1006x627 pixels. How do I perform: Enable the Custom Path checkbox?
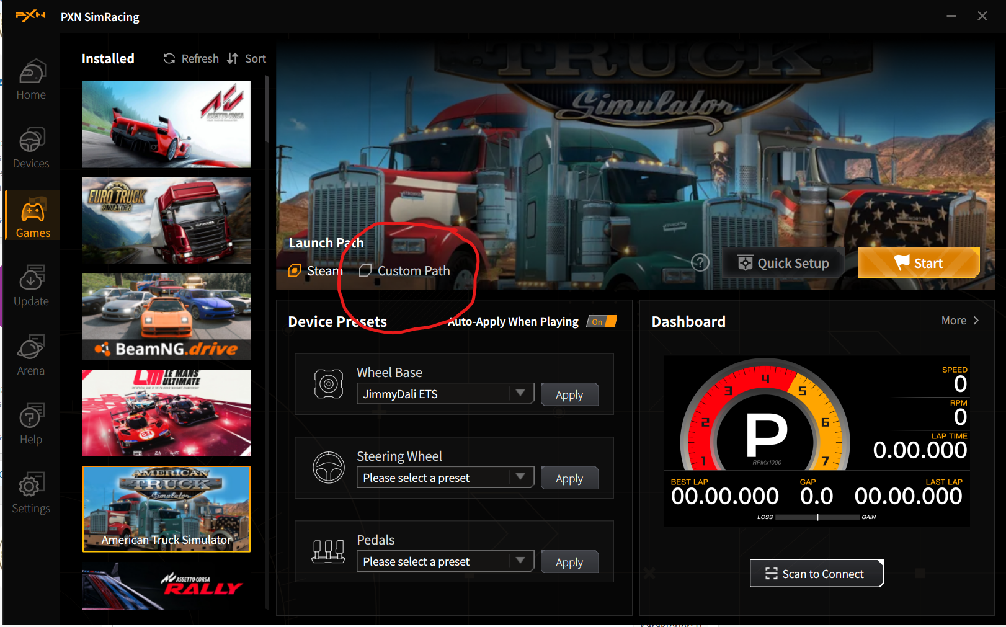coord(365,270)
